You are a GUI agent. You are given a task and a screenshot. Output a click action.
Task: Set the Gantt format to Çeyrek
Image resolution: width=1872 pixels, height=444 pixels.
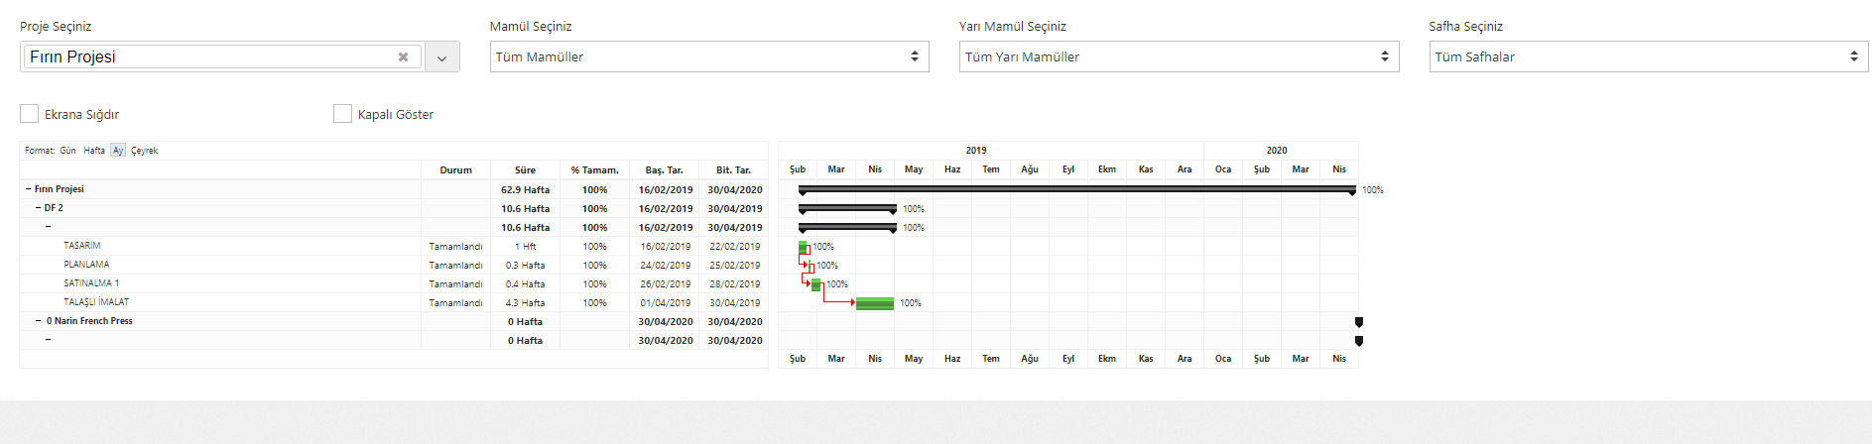click(145, 151)
